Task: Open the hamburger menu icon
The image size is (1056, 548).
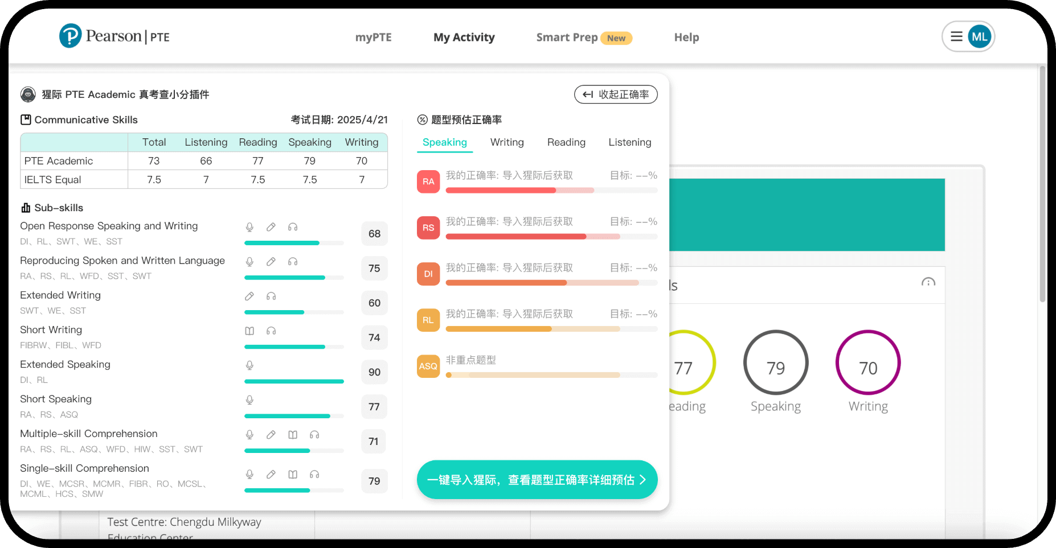Action: tap(956, 37)
